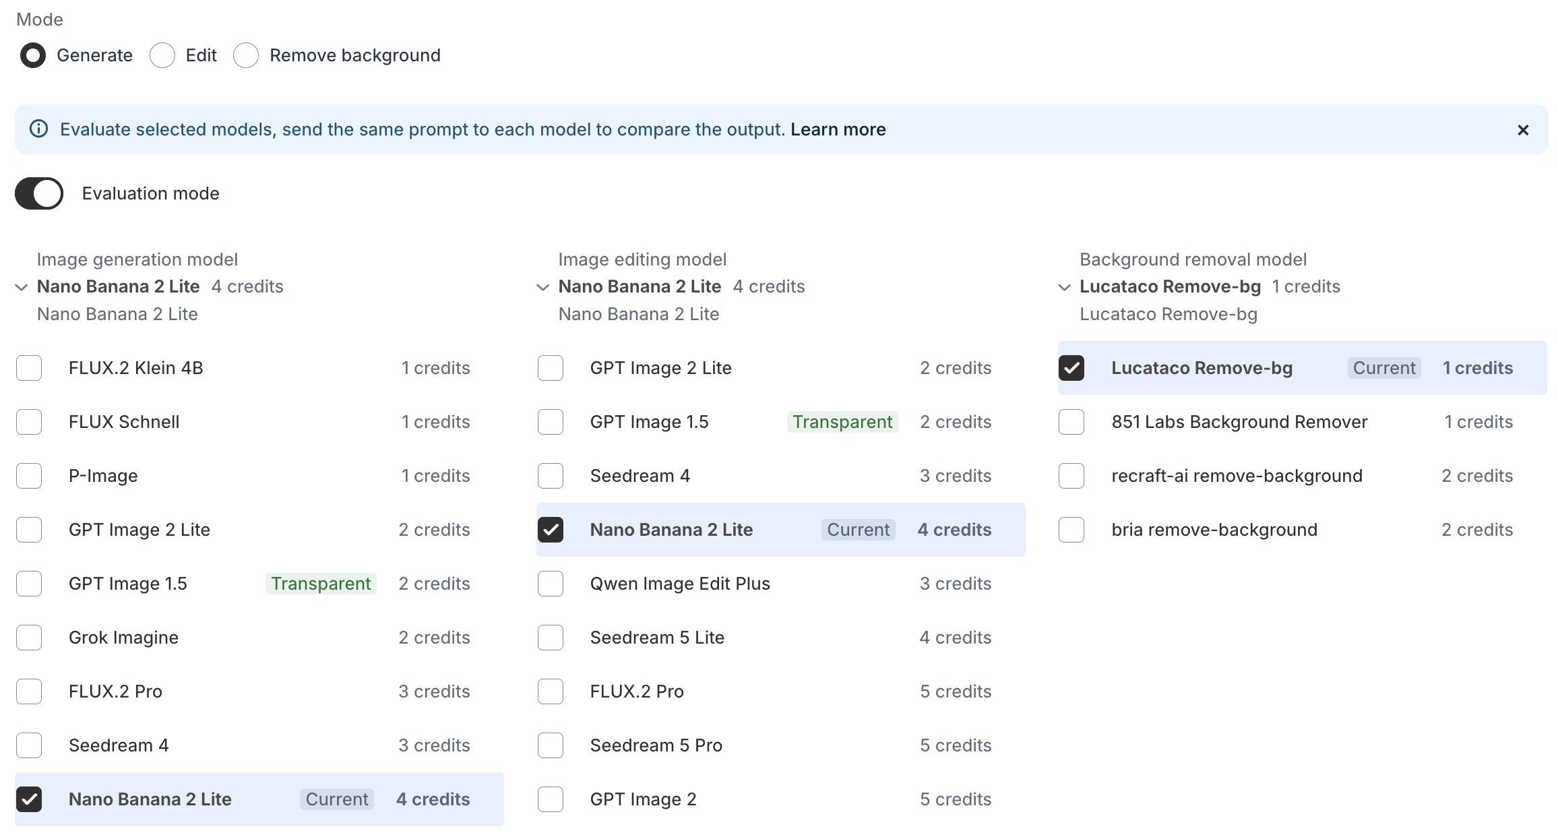This screenshot has height=833, width=1558.
Task: Turn off the Evaluation mode switch
Action: pyautogui.click(x=39, y=193)
